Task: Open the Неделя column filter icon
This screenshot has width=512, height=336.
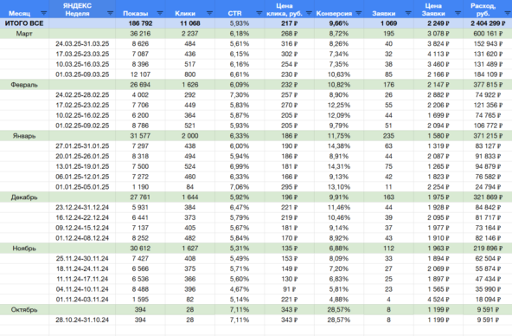Action: (x=110, y=13)
